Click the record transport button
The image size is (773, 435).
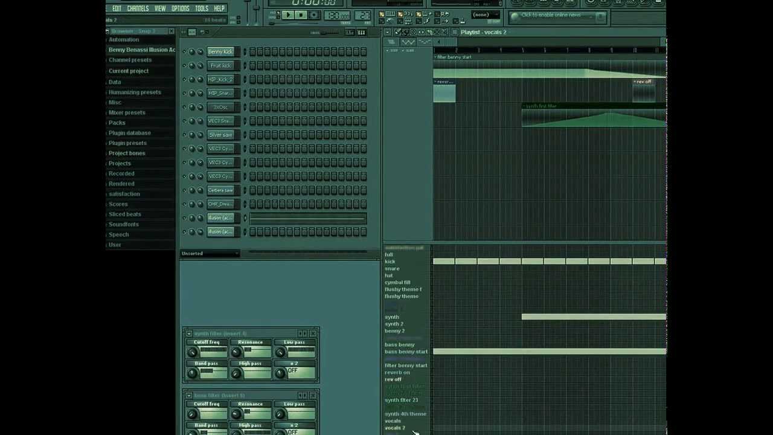click(313, 15)
